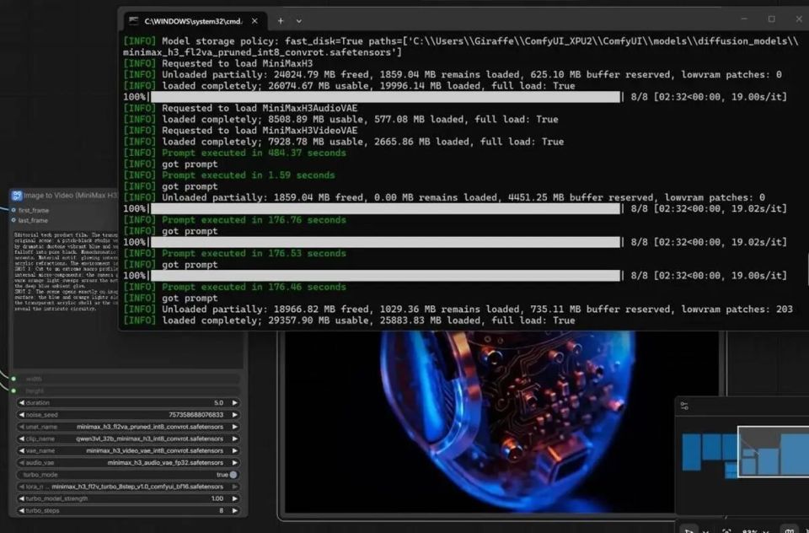Open unet_name model list in the node
The width and height of the screenshot is (809, 533).
tap(128, 427)
